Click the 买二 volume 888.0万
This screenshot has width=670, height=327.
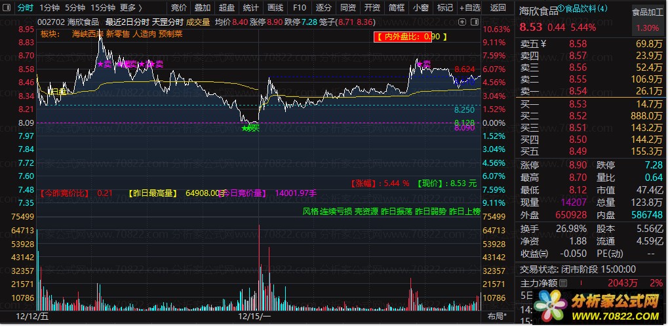[x=646, y=116]
